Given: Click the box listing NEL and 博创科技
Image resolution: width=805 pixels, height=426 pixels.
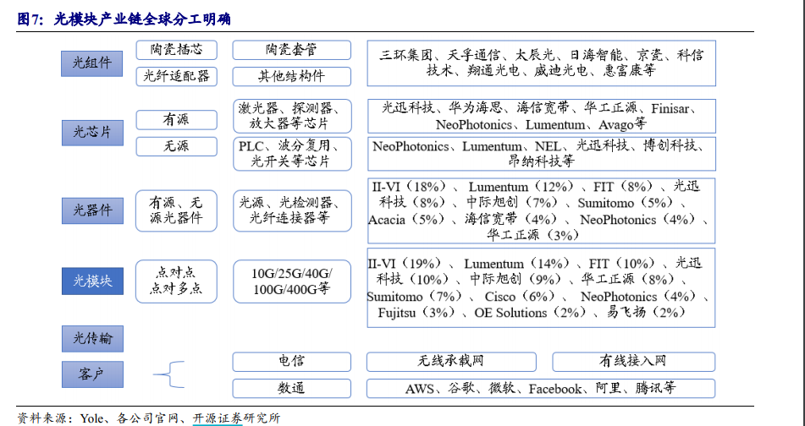Looking at the screenshot, I should [542, 154].
